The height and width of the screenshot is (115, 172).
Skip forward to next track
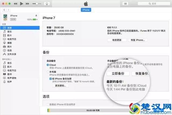pyautogui.click(x=27, y=4)
